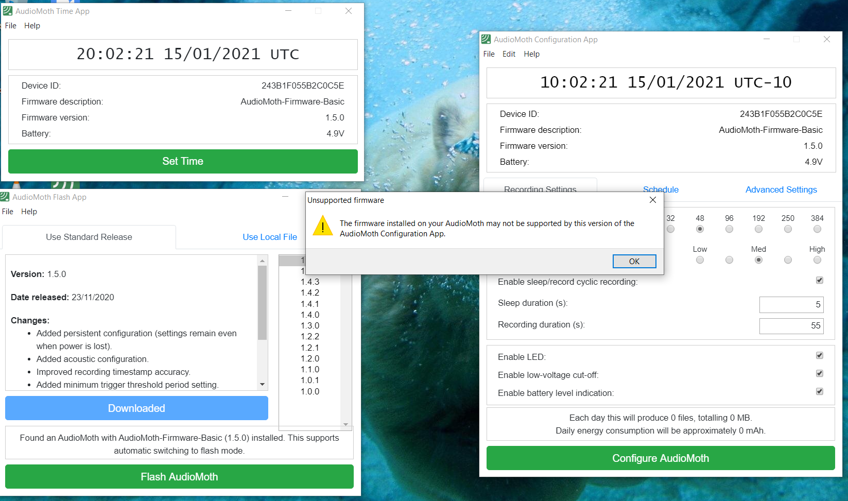Select firmware version 1.2.1 in list
Screen dimensions: 848x501
(x=310, y=348)
